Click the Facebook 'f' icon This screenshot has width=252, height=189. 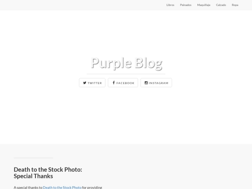[113, 83]
